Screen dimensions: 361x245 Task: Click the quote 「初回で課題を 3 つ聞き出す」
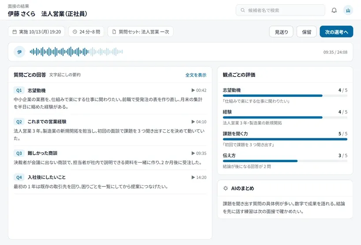(x=249, y=145)
